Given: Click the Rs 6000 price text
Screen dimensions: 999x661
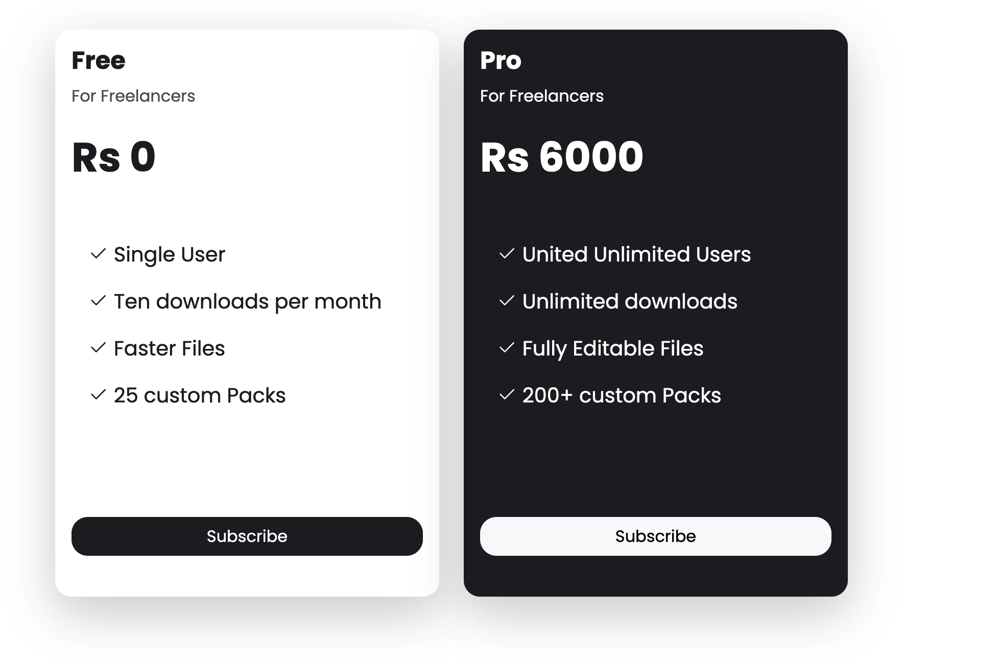Looking at the screenshot, I should [562, 157].
